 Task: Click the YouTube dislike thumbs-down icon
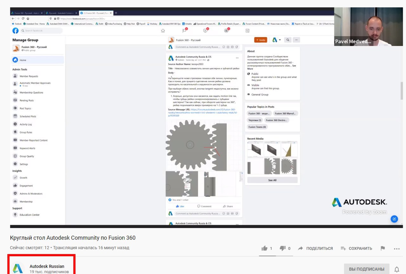[283, 248]
